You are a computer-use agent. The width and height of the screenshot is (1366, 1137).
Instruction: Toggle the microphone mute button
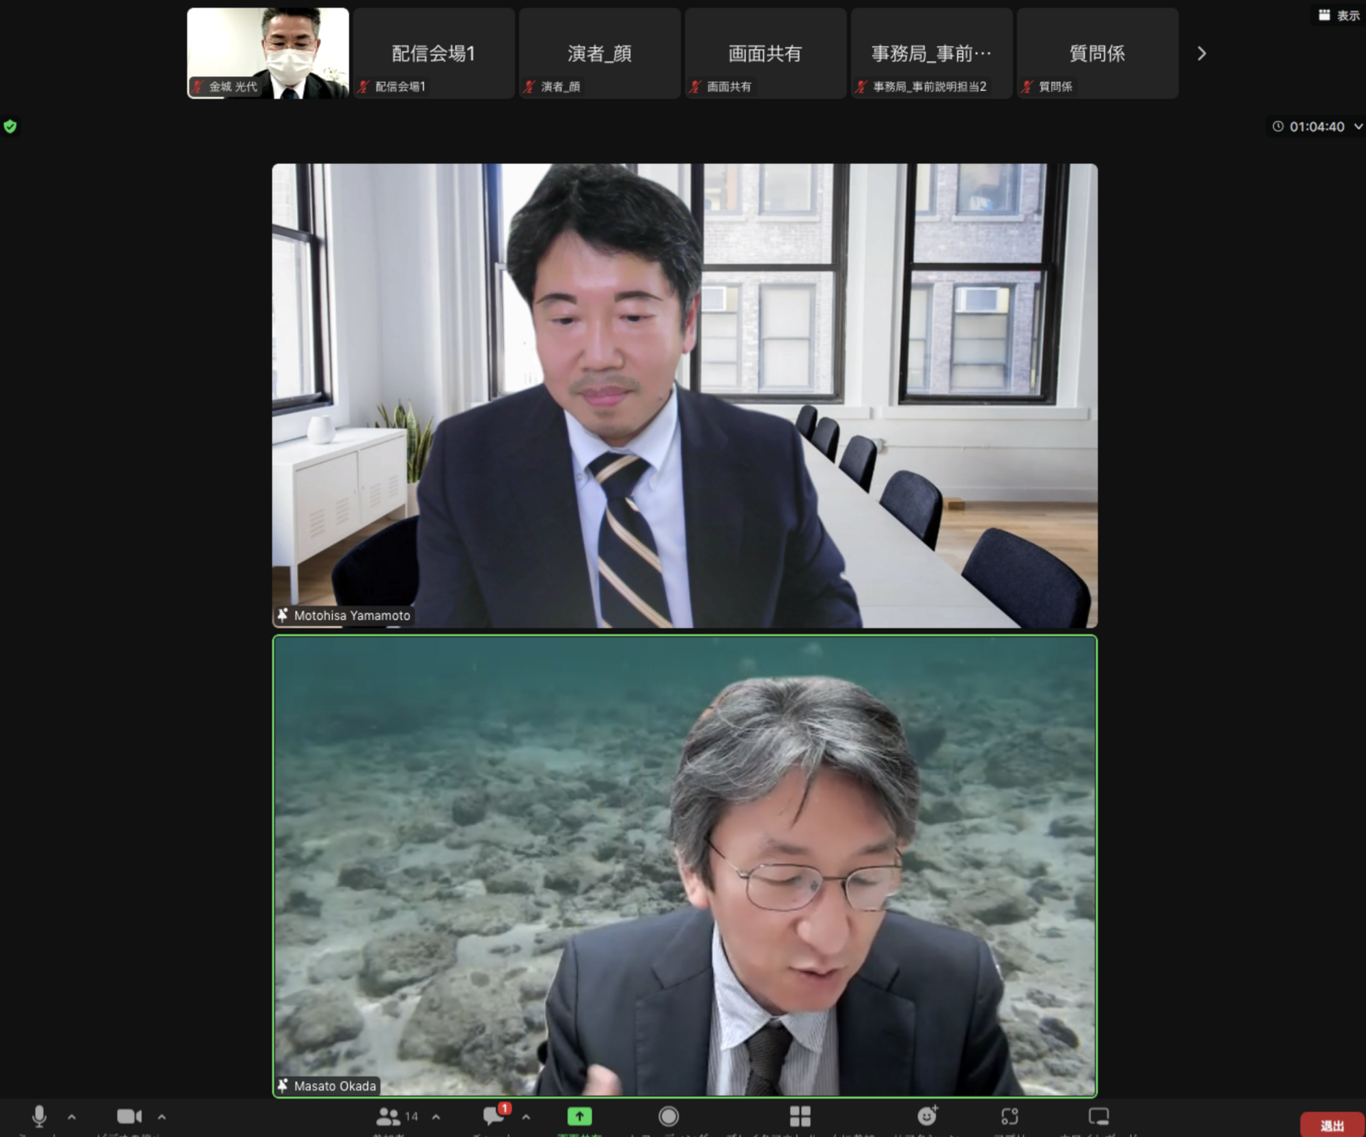click(39, 1116)
